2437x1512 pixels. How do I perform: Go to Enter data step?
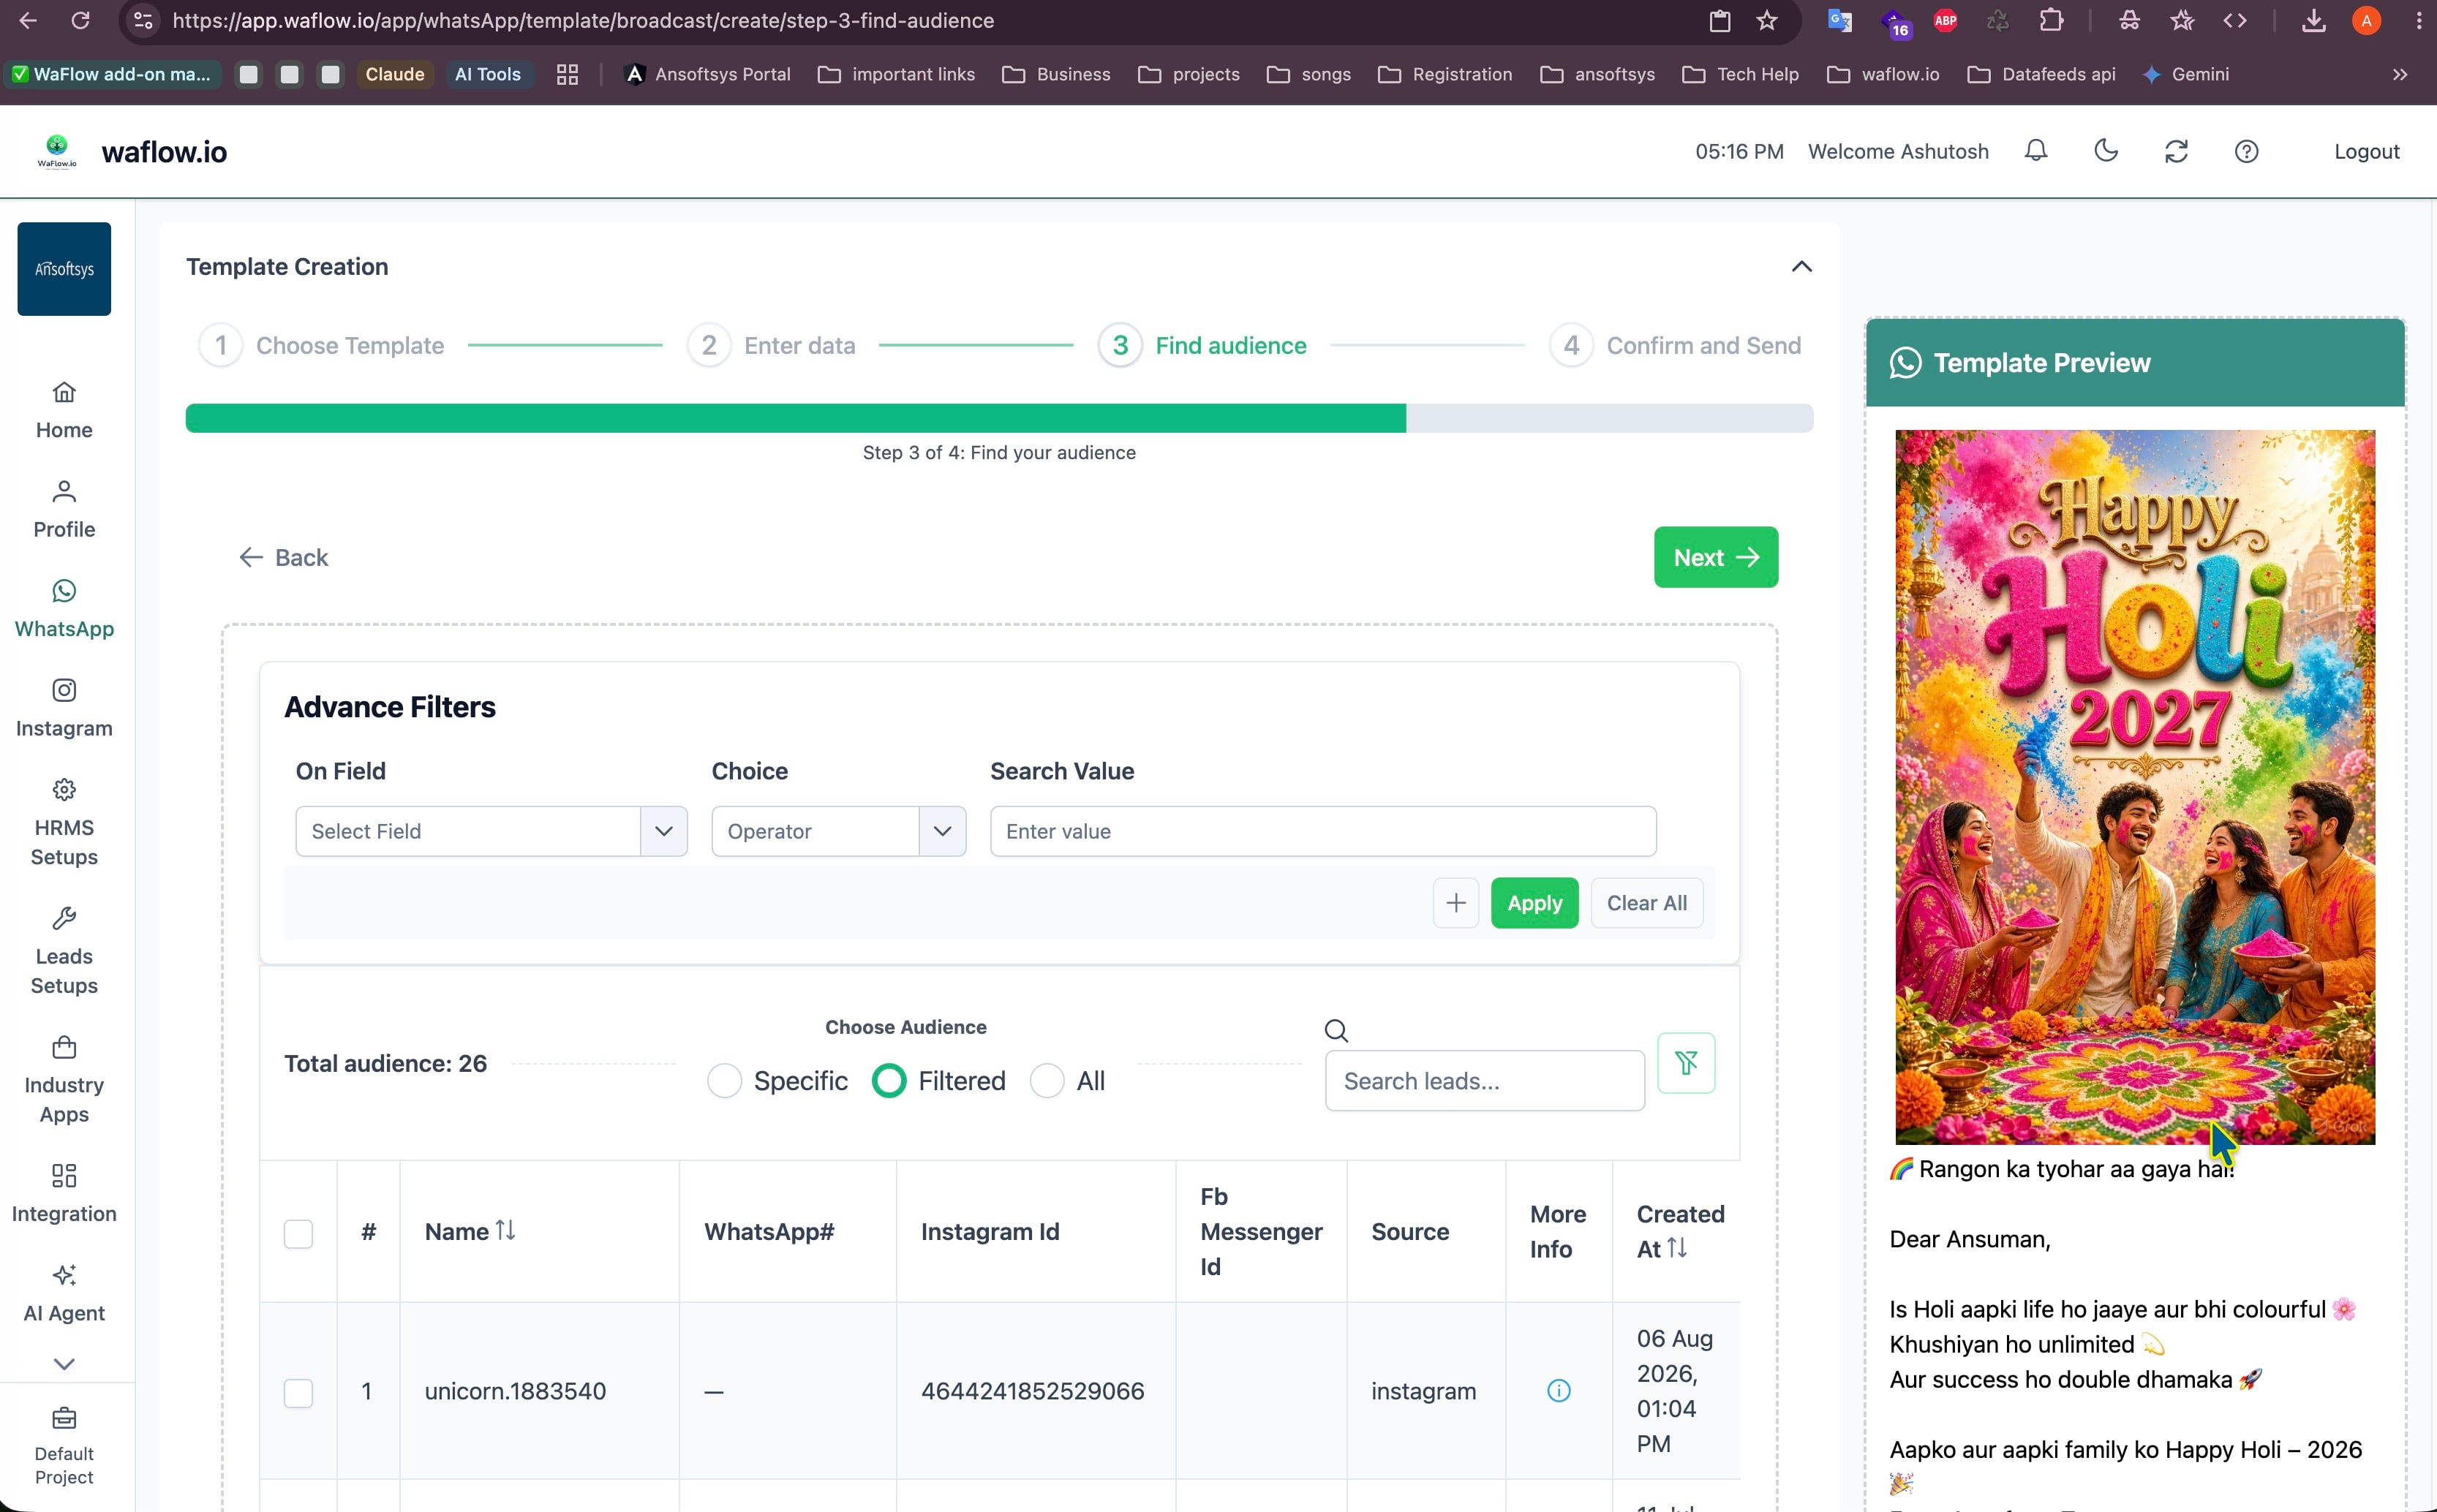(770, 345)
